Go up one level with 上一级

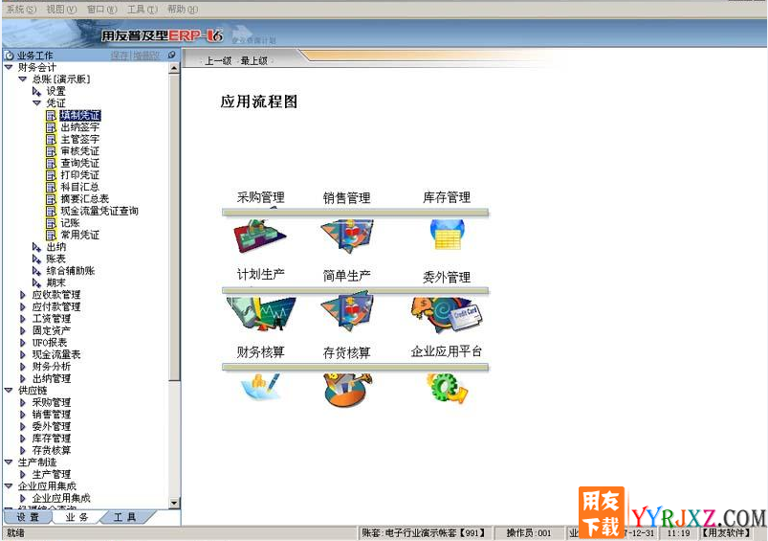(x=218, y=61)
